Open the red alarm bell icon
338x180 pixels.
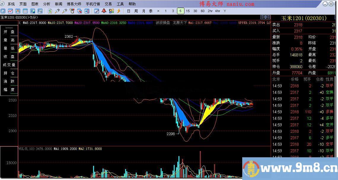pos(104,11)
